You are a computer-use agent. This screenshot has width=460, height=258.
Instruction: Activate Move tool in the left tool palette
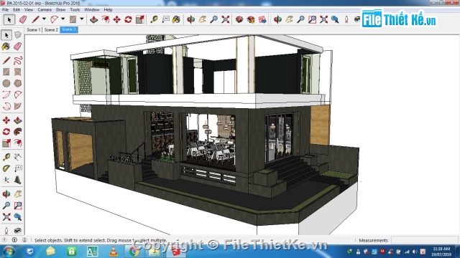[x=6, y=120]
